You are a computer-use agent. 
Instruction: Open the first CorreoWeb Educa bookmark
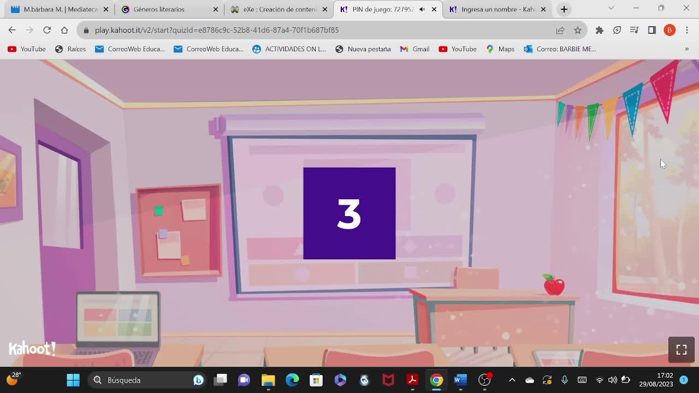coord(130,49)
